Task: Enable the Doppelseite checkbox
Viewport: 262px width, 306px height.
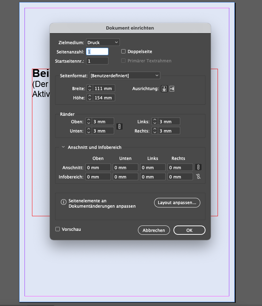Action: point(124,52)
